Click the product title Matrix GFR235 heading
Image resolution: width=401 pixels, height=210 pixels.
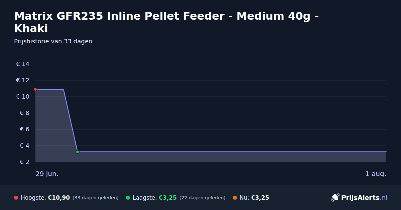pyautogui.click(x=166, y=22)
